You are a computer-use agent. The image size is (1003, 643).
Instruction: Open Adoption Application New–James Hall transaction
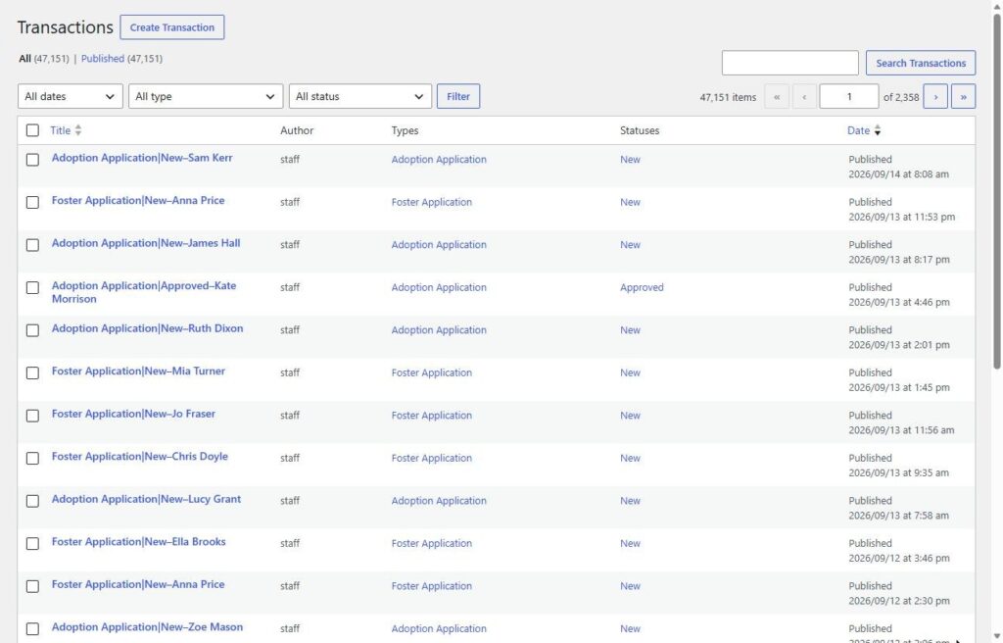(x=146, y=243)
